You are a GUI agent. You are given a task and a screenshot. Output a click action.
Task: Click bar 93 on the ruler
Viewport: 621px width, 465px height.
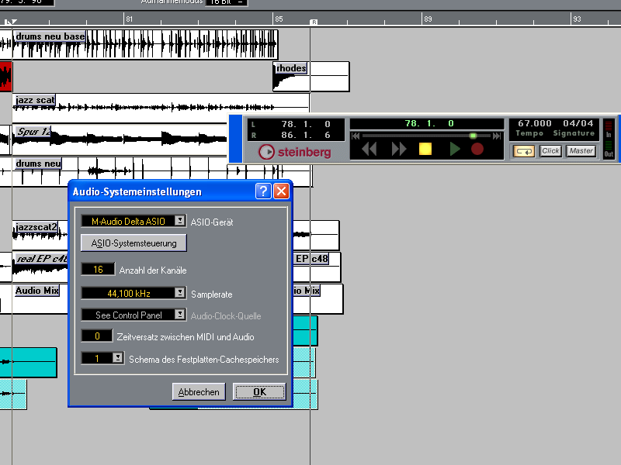point(577,19)
